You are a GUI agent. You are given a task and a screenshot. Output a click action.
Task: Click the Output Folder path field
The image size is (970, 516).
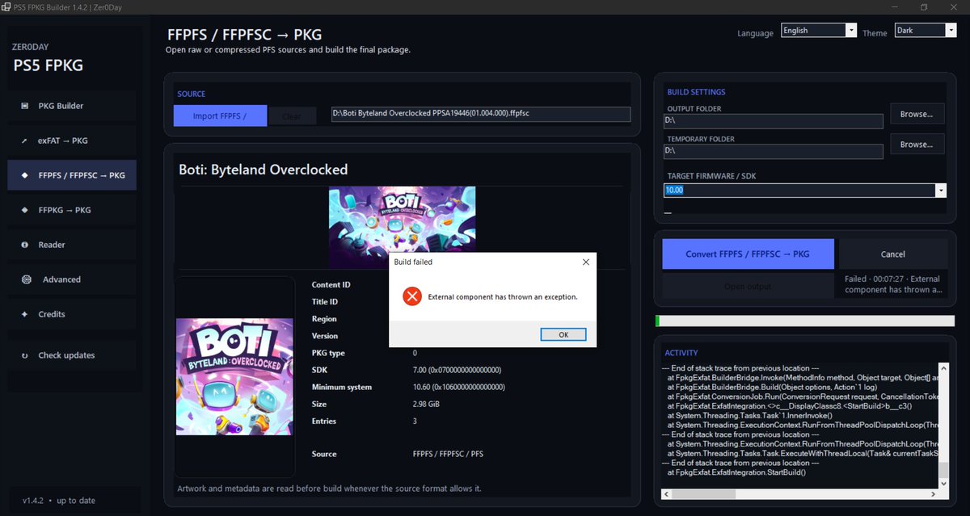773,120
